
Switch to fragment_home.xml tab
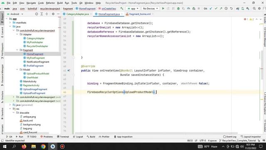point(140,14)
